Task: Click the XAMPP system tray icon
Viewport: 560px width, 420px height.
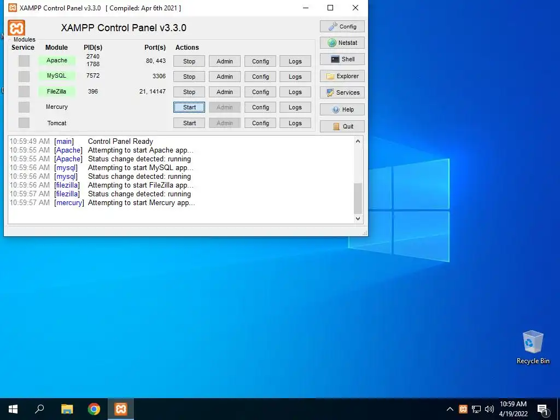Action: click(x=463, y=409)
